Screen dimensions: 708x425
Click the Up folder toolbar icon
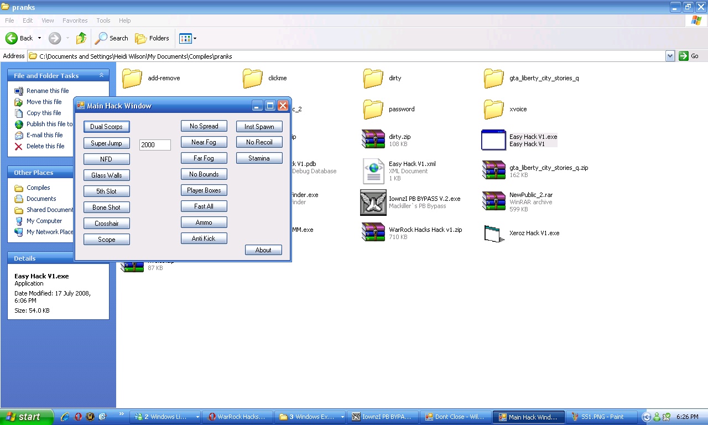point(81,38)
